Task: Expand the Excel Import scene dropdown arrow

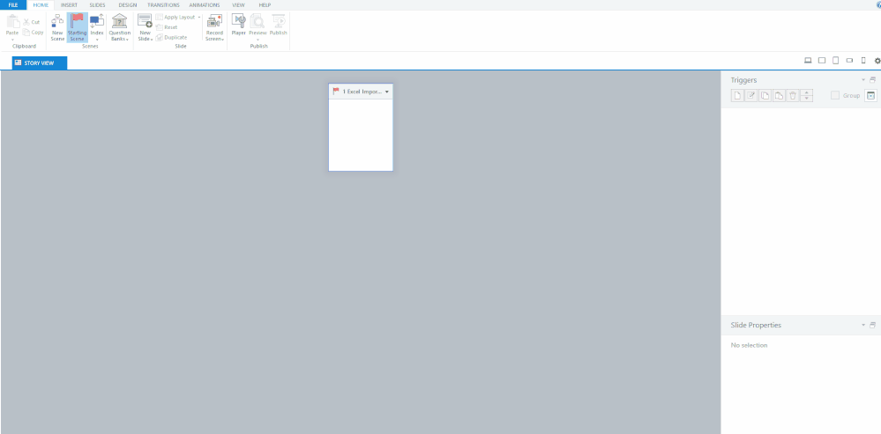Action: click(x=387, y=92)
